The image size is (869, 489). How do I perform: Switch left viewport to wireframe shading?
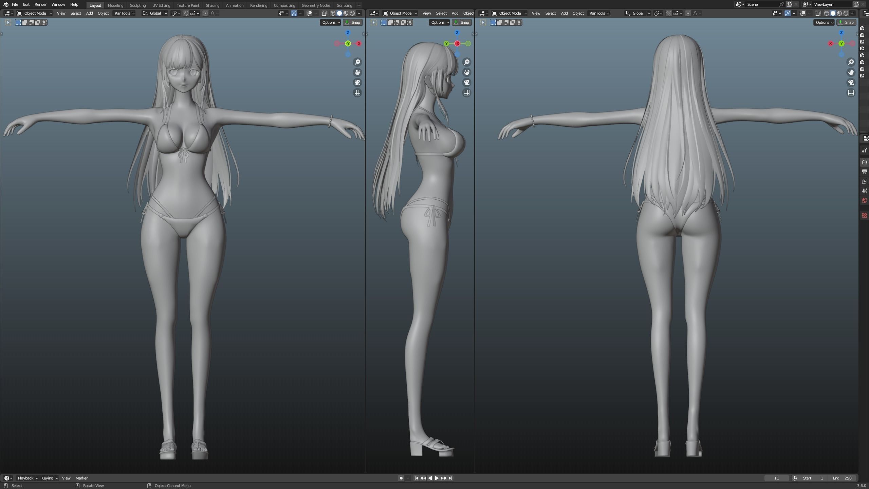(333, 13)
